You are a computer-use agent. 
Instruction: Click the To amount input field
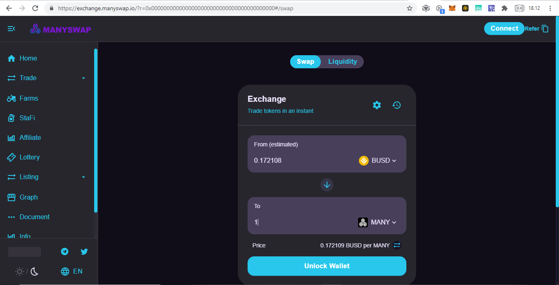click(x=303, y=222)
